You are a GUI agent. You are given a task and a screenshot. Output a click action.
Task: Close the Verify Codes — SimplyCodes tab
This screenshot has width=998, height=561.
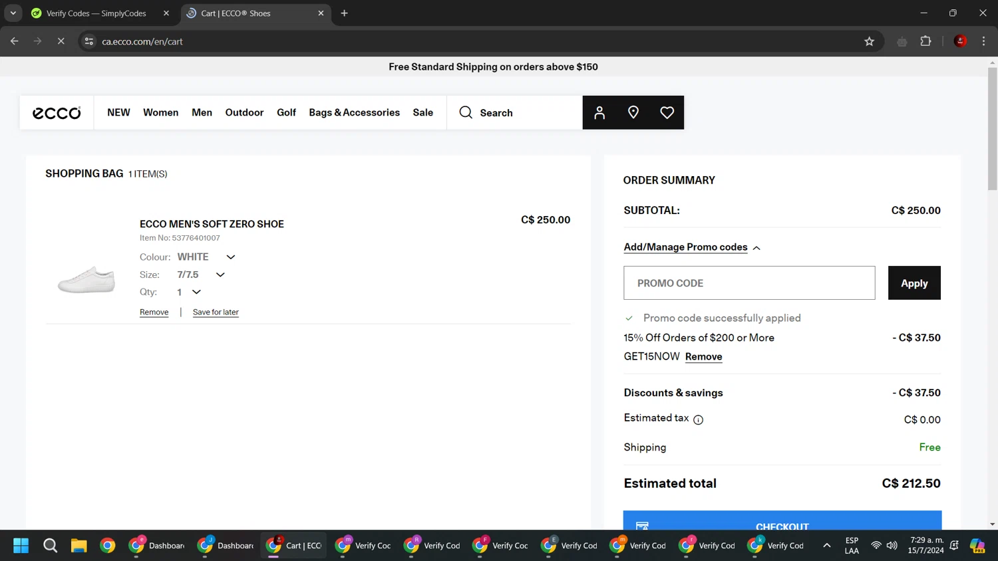[166, 13]
